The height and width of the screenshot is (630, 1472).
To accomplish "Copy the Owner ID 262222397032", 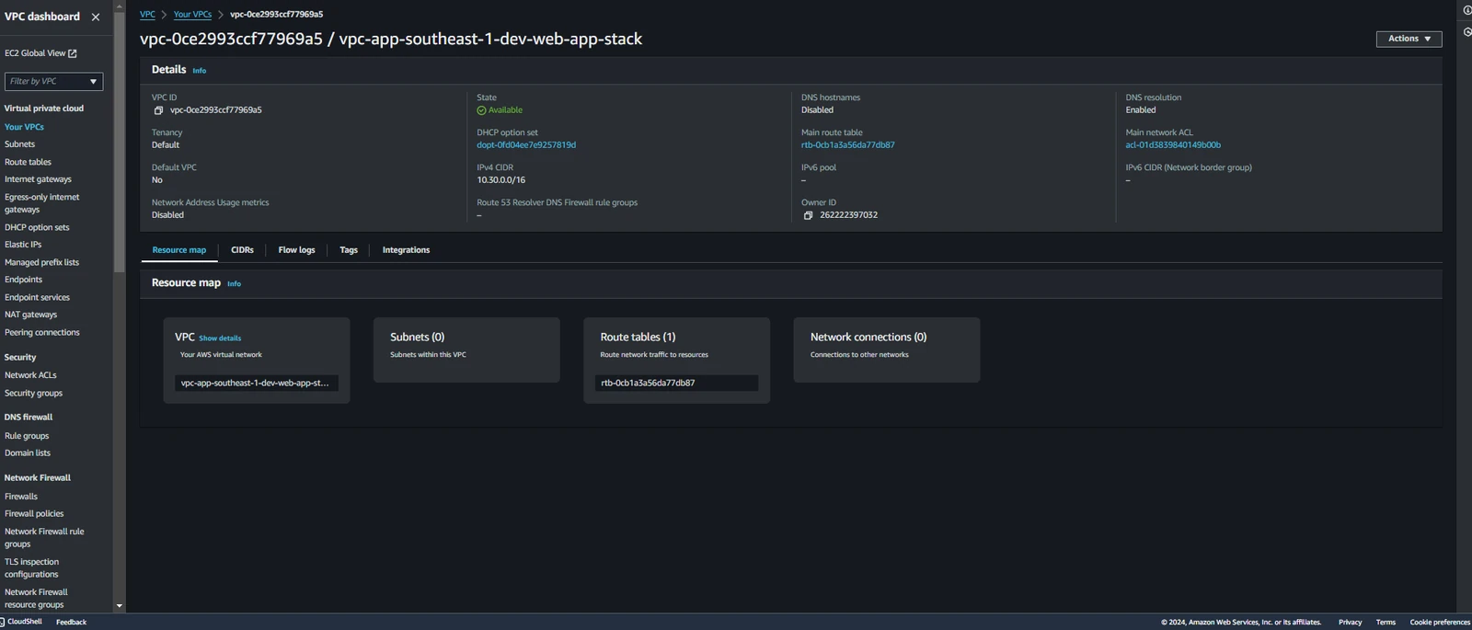I will (808, 215).
